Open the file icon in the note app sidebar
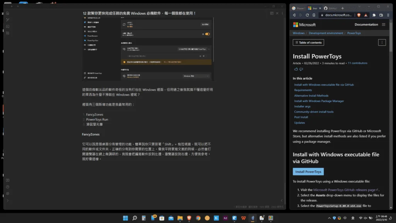The width and height of the screenshot is (396, 223). click(8, 13)
